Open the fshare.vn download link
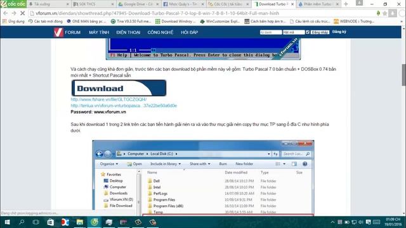The image size is (406, 228). click(108, 99)
